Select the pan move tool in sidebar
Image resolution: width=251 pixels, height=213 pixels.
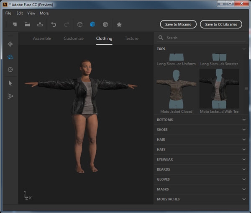click(10, 44)
